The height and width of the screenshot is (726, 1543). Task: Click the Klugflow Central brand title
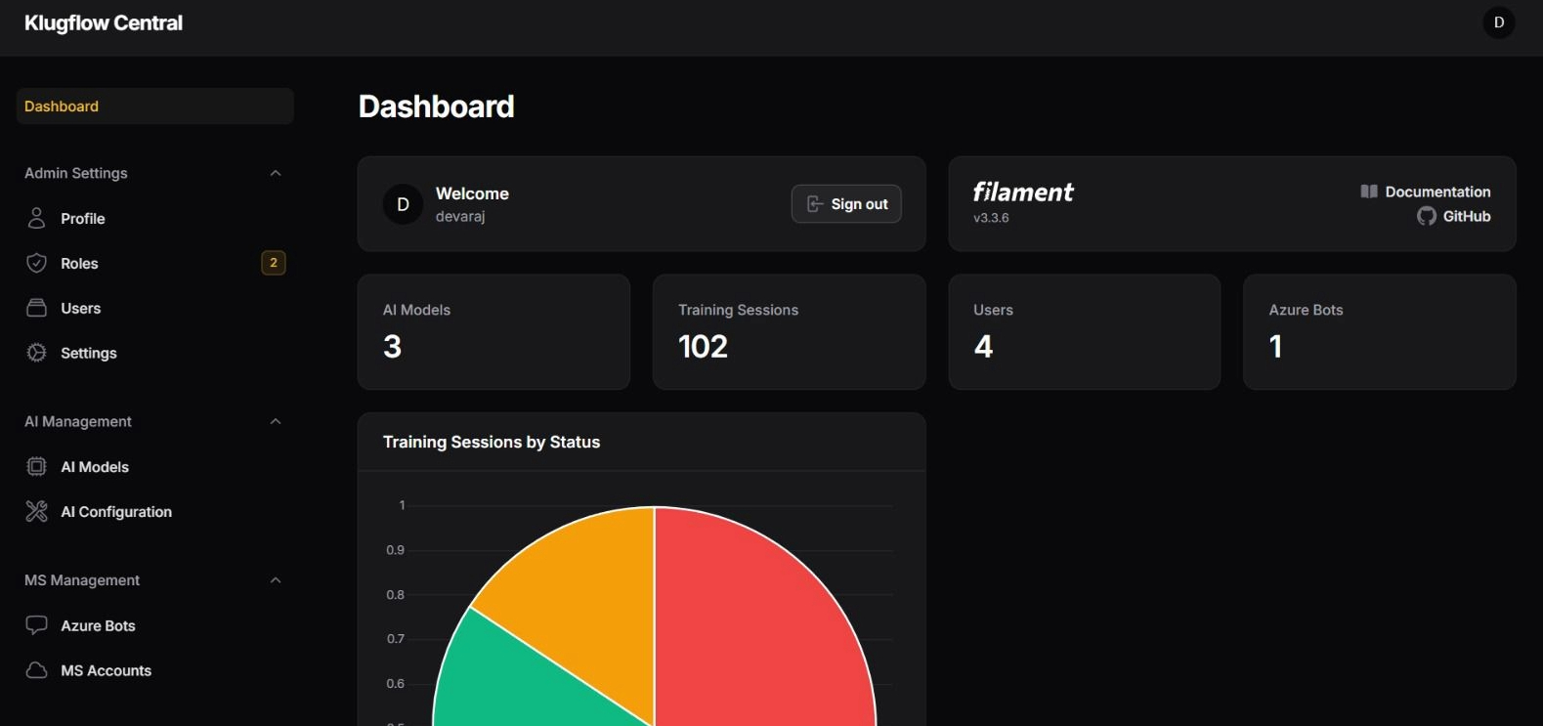[104, 22]
